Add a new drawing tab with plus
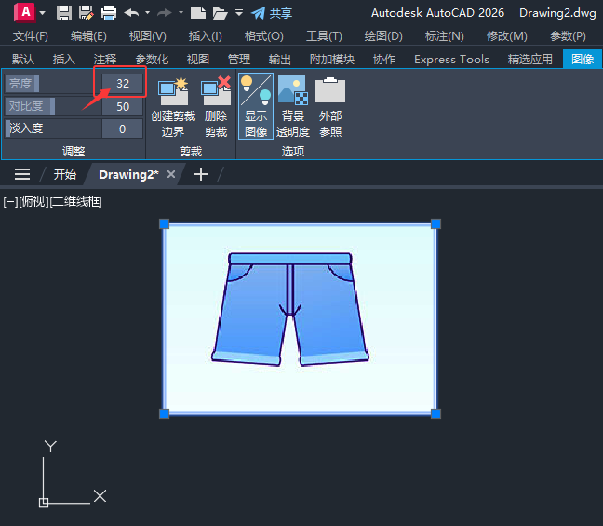 pos(201,174)
